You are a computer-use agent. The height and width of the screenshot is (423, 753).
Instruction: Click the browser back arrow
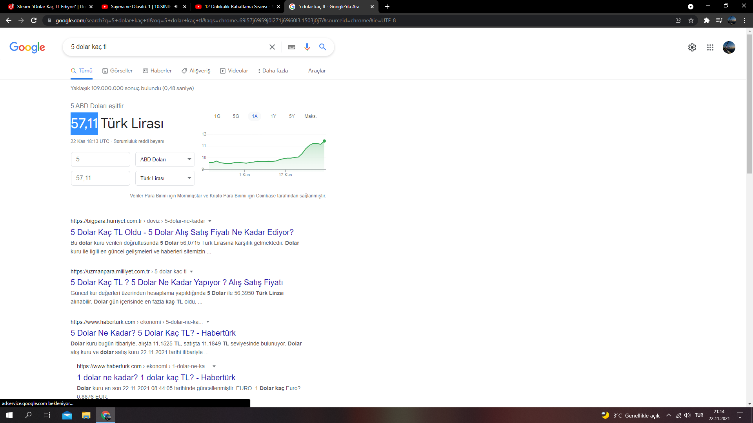tap(9, 20)
